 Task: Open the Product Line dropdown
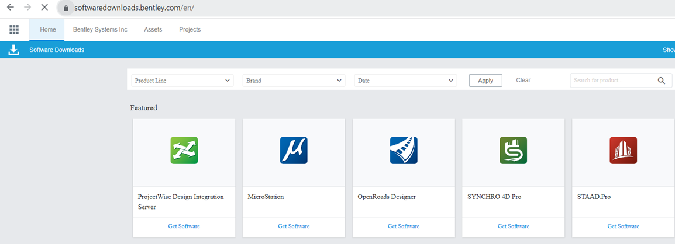pos(182,81)
